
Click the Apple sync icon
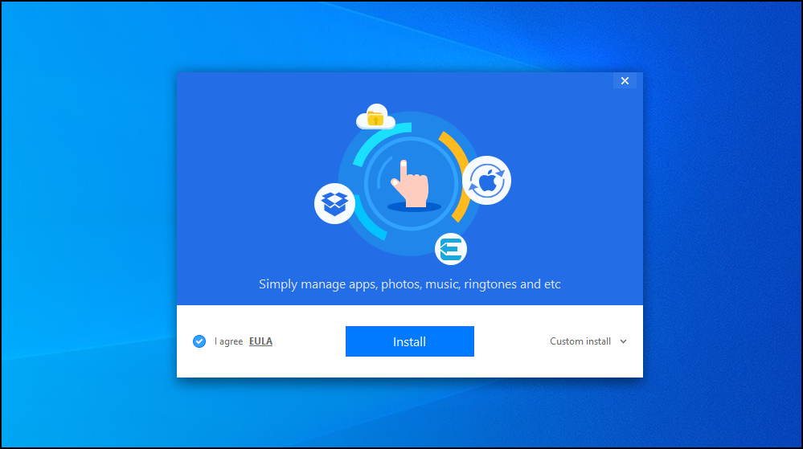[486, 180]
